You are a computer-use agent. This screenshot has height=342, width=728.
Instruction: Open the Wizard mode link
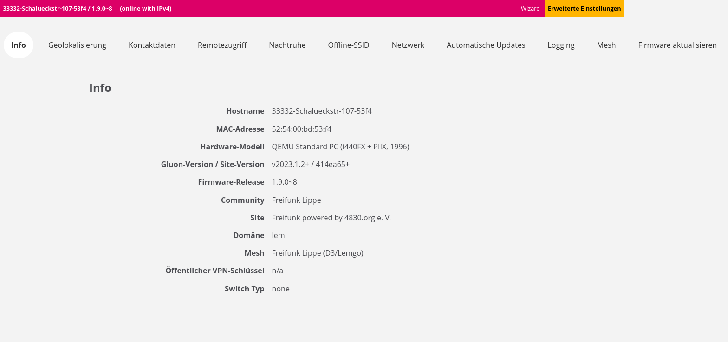coord(530,8)
